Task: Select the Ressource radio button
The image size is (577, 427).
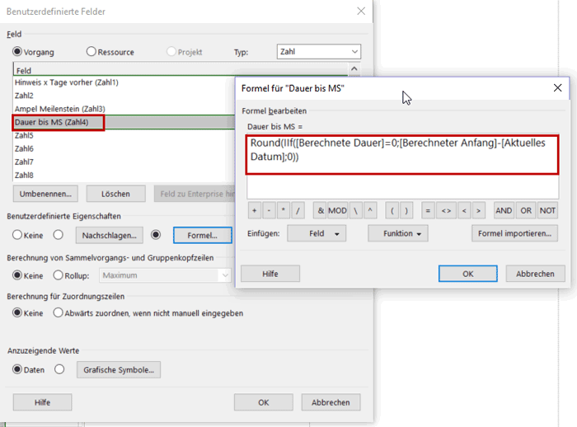Action: [91, 52]
